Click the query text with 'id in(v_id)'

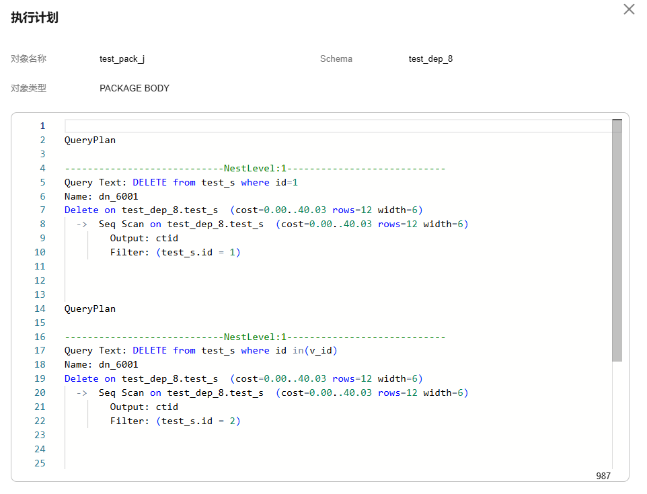[x=235, y=350]
